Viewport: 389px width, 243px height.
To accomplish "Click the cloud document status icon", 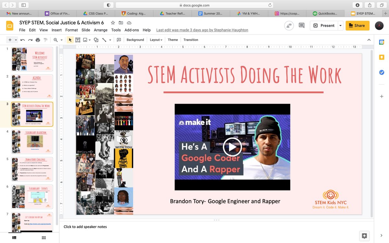I will point(129,23).
